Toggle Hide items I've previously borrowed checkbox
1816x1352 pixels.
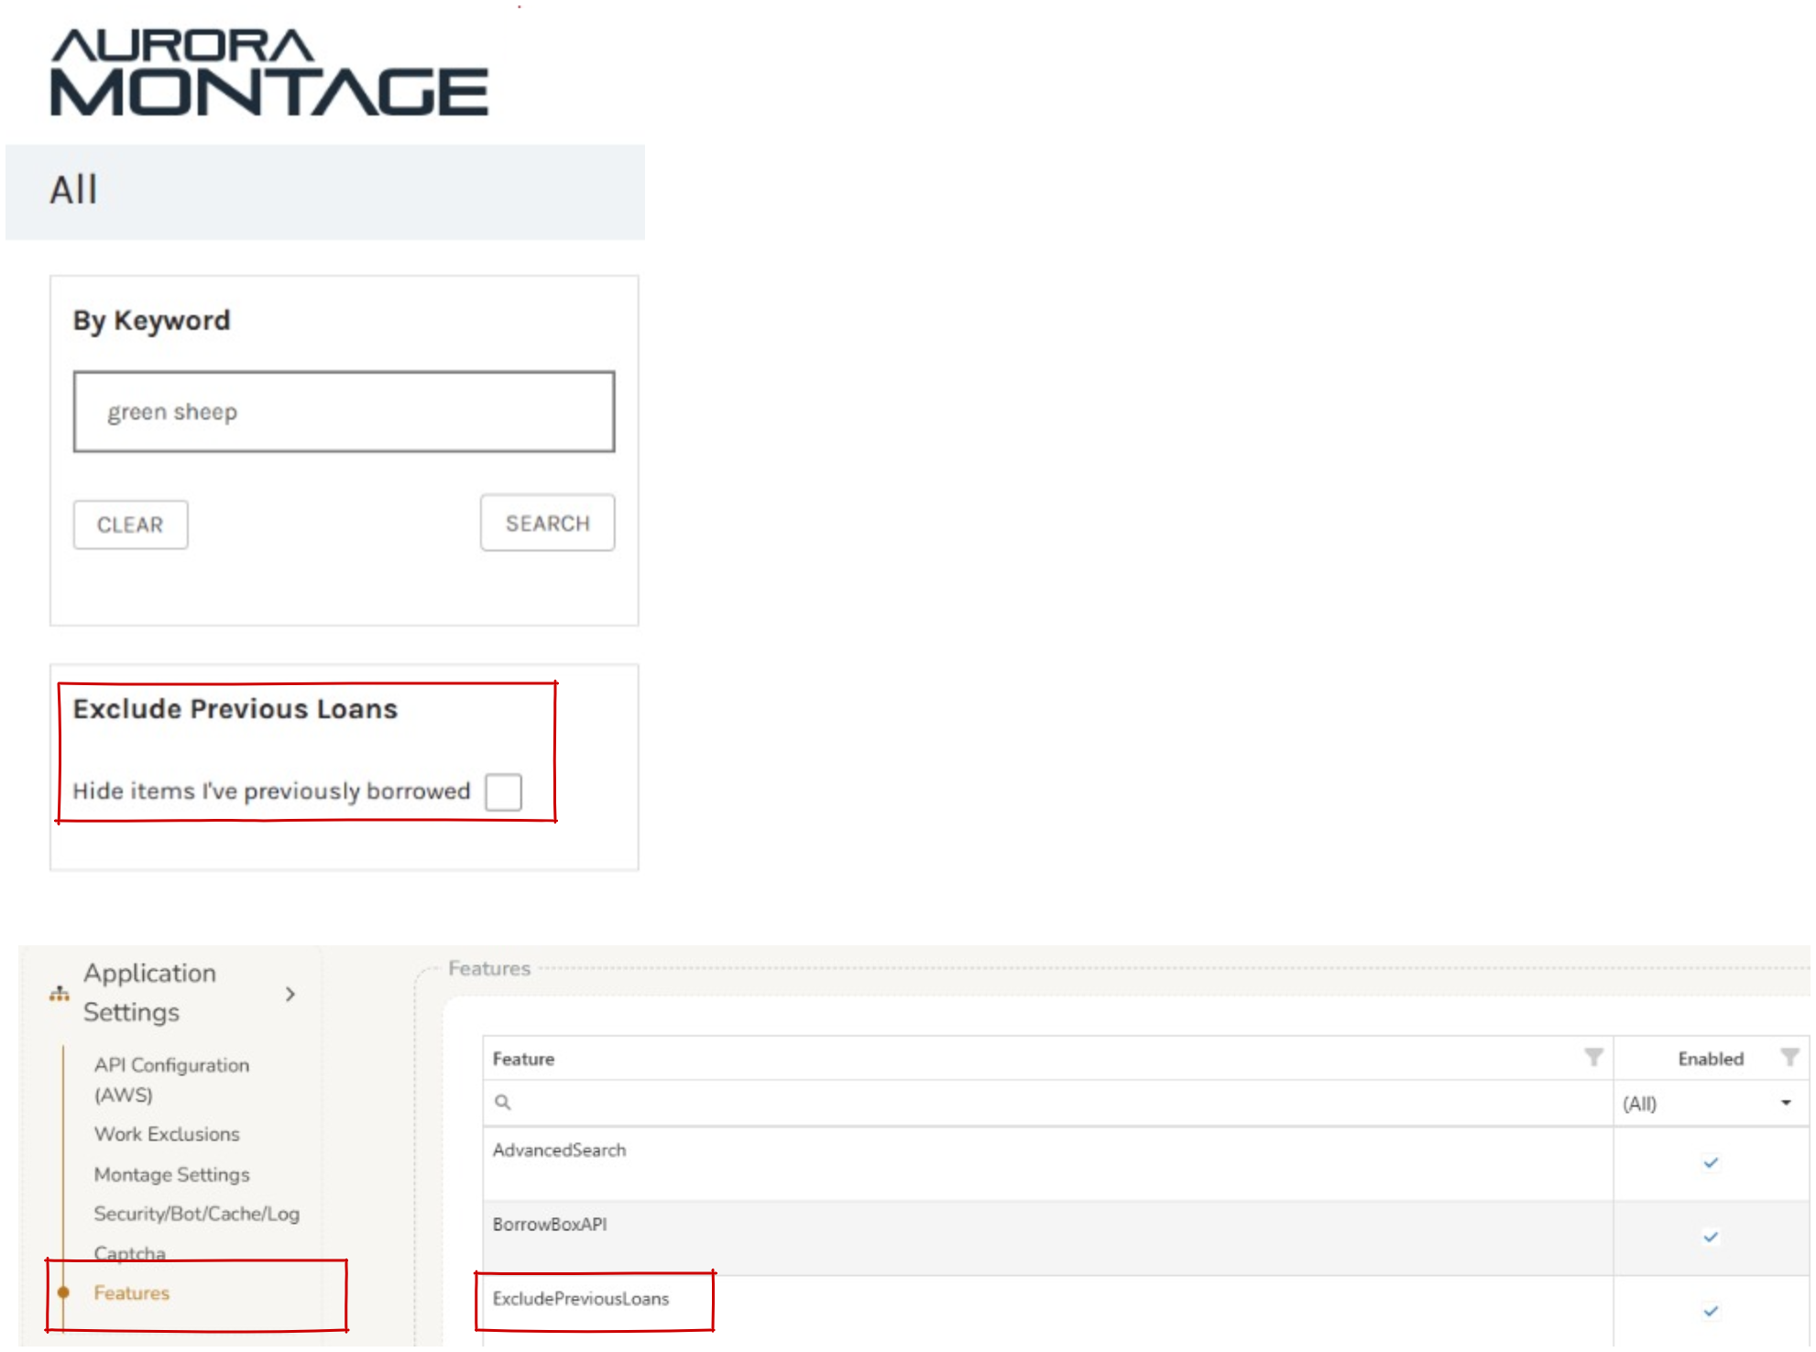[503, 792]
